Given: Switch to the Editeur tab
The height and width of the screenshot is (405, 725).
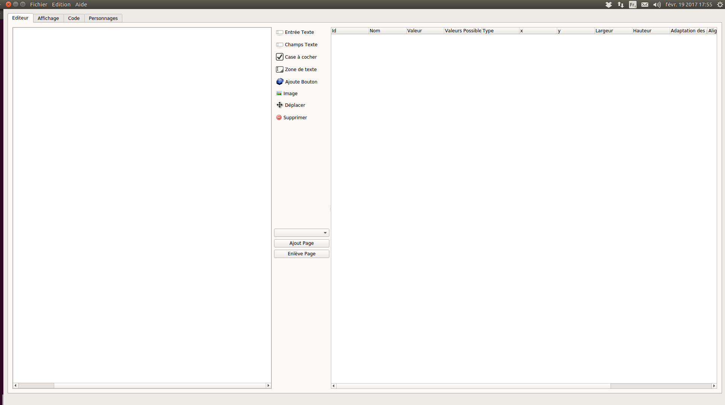Looking at the screenshot, I should [20, 18].
